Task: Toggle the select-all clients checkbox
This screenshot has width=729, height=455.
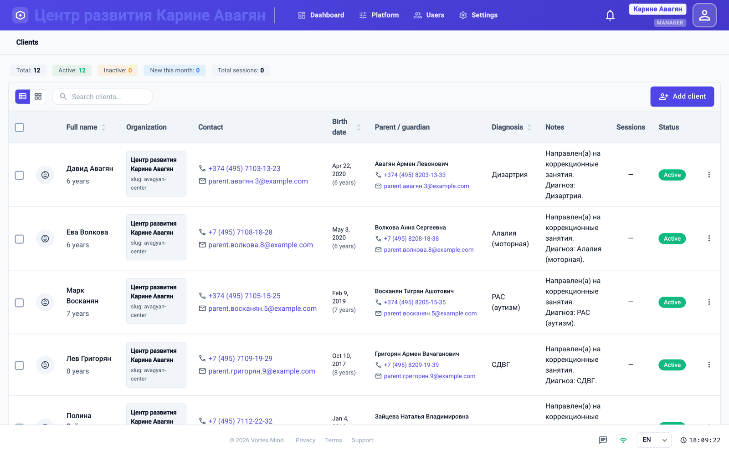Action: tap(19, 127)
